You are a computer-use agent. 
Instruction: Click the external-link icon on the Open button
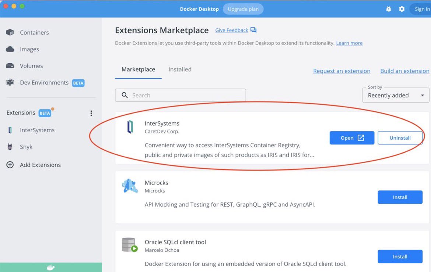click(x=361, y=138)
